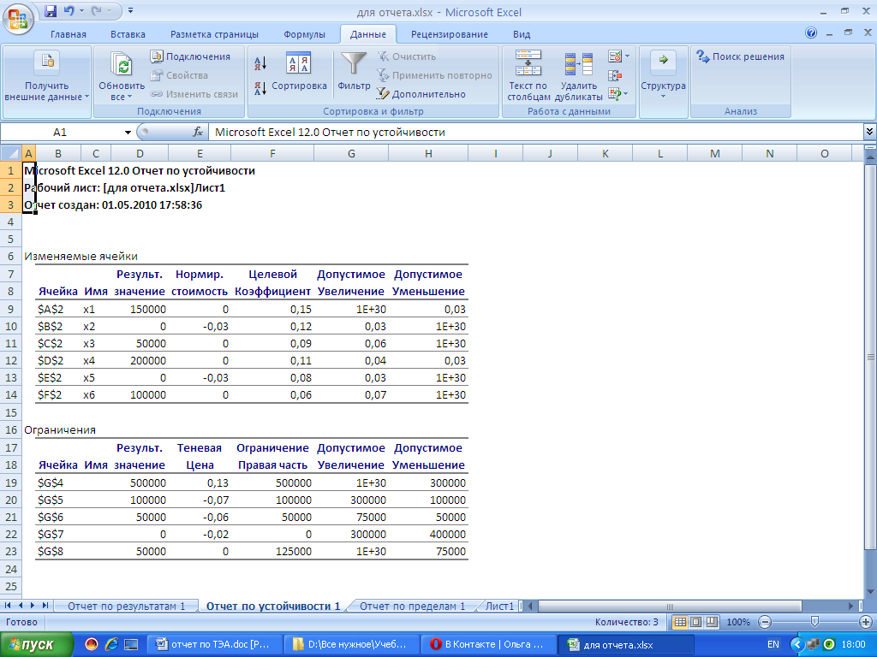Open the round Office button menu
This screenshot has width=877, height=657.
(x=18, y=19)
